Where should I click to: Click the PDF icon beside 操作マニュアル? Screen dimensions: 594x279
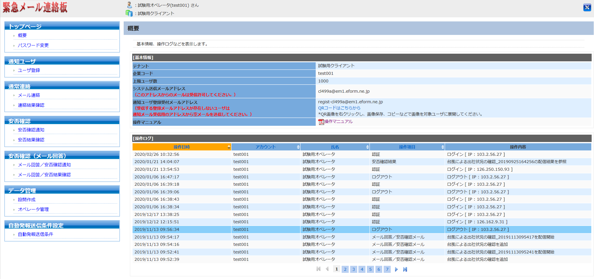pos(321,122)
